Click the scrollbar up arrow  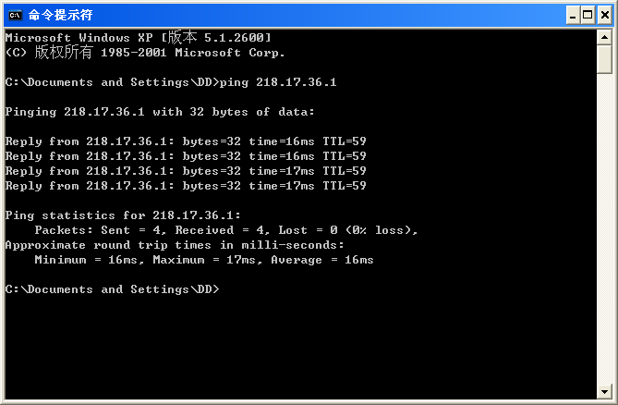[x=604, y=38]
